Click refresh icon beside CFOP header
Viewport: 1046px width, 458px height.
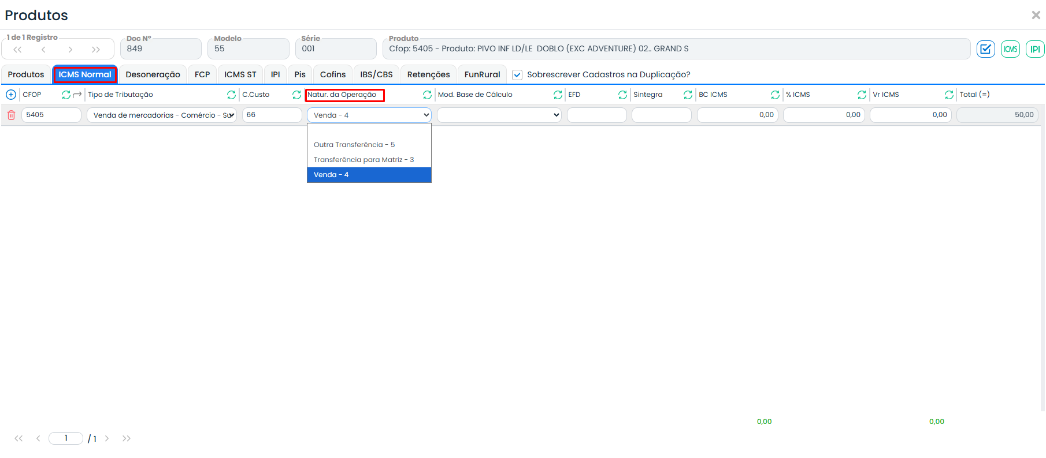tap(66, 95)
